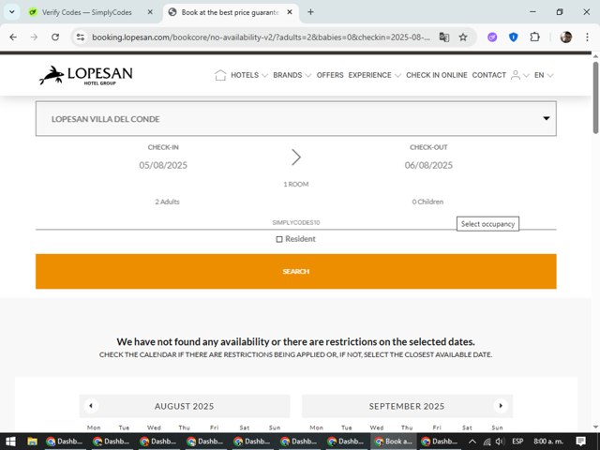600x450 pixels.
Task: Click the volume icon in system tray
Action: 500,442
